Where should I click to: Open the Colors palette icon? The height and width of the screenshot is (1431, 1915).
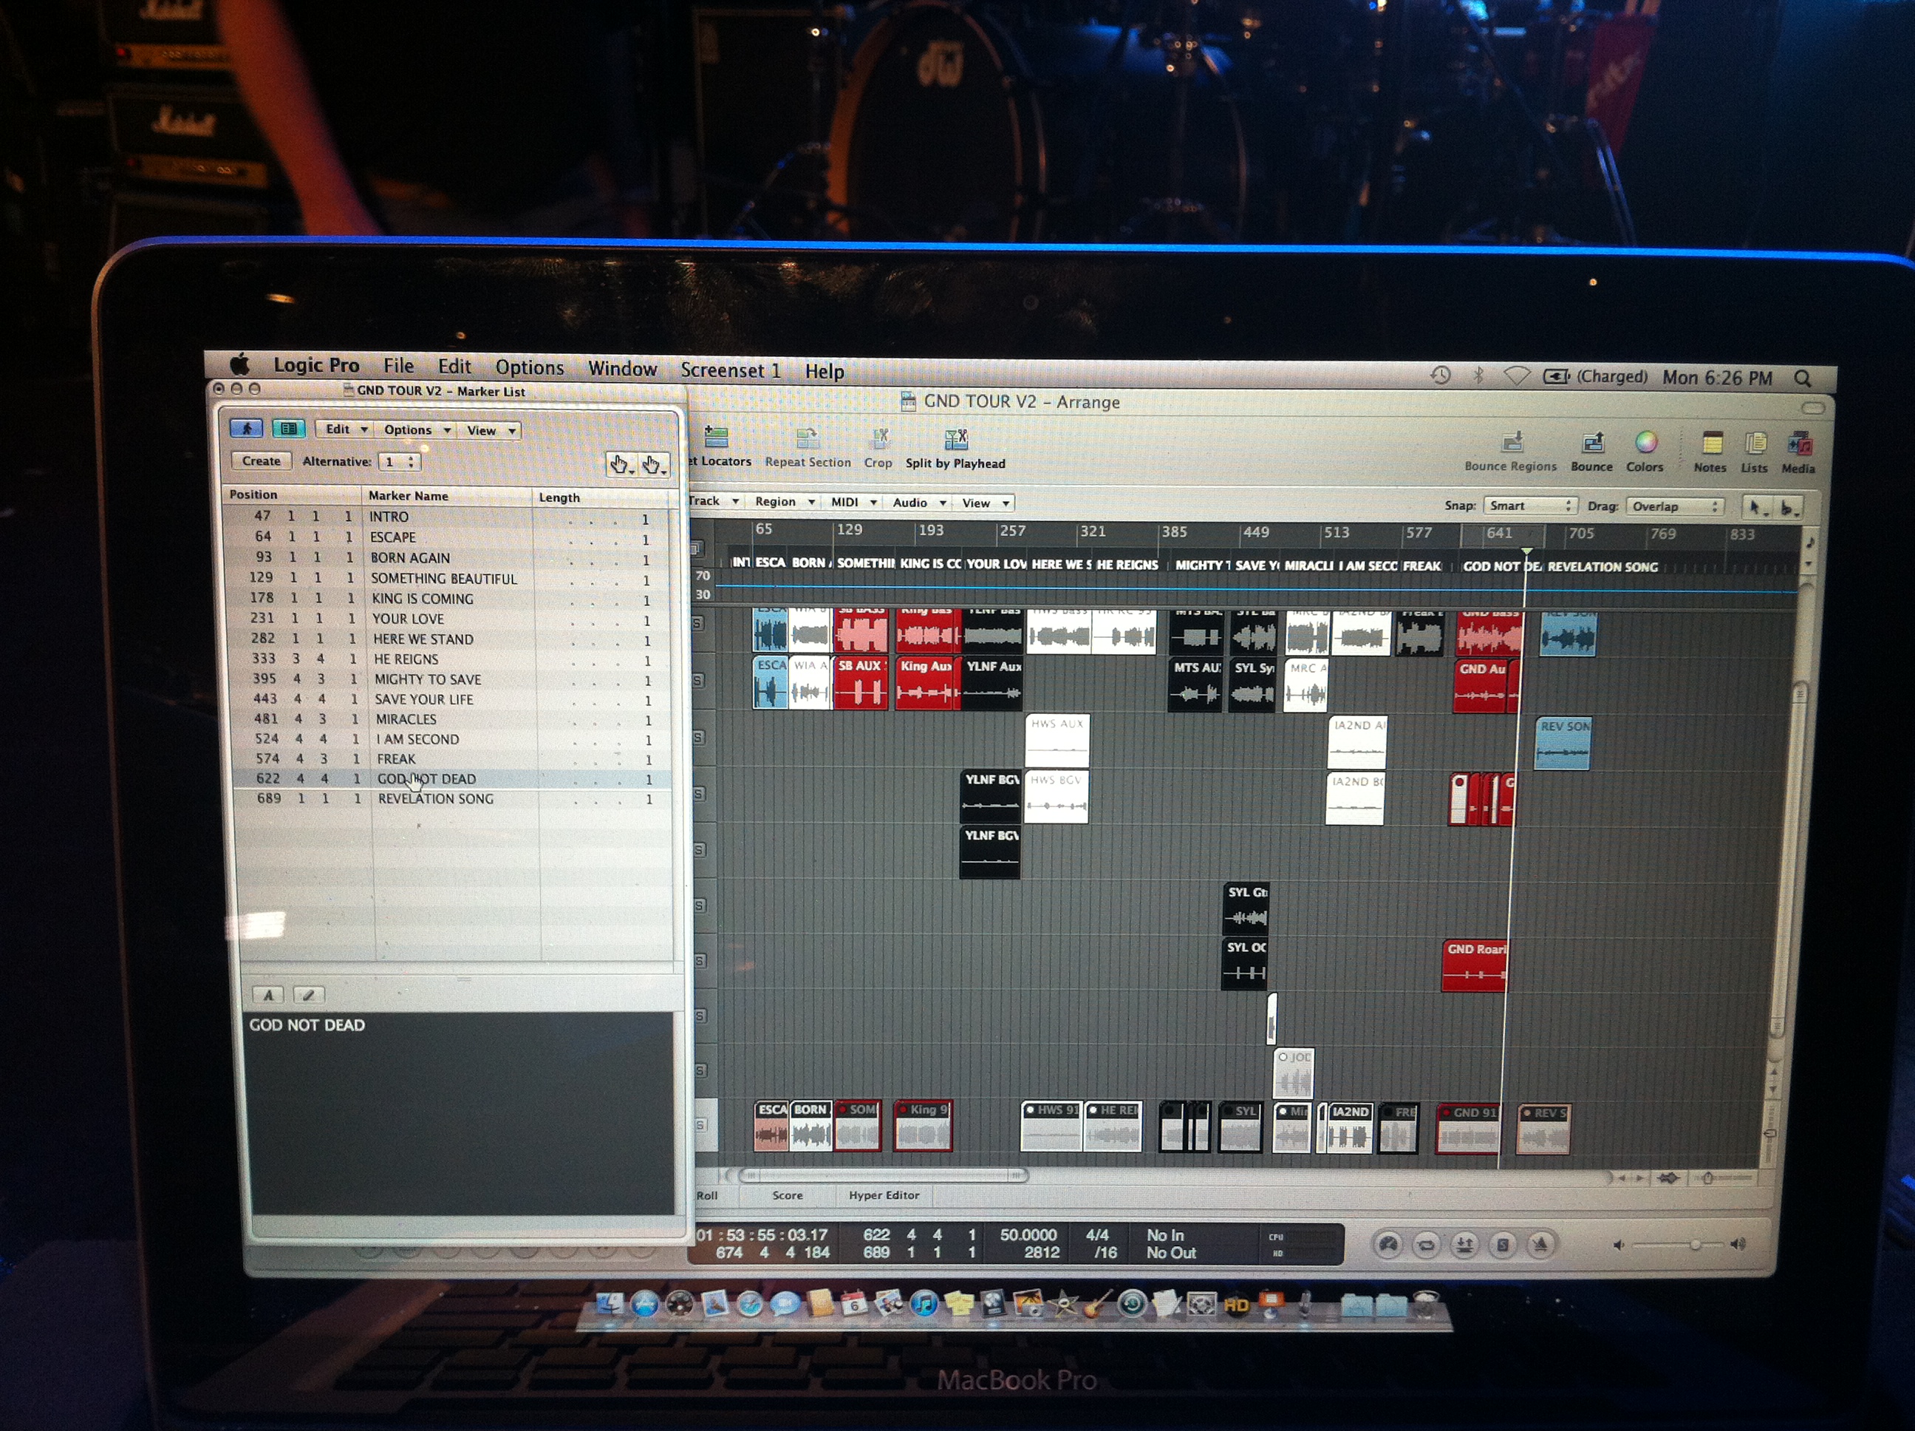tap(1646, 443)
